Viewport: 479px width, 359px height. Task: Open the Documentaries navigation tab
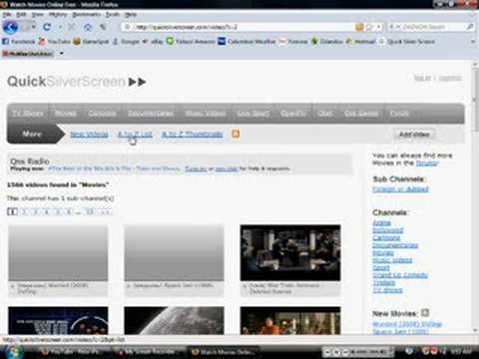[151, 114]
